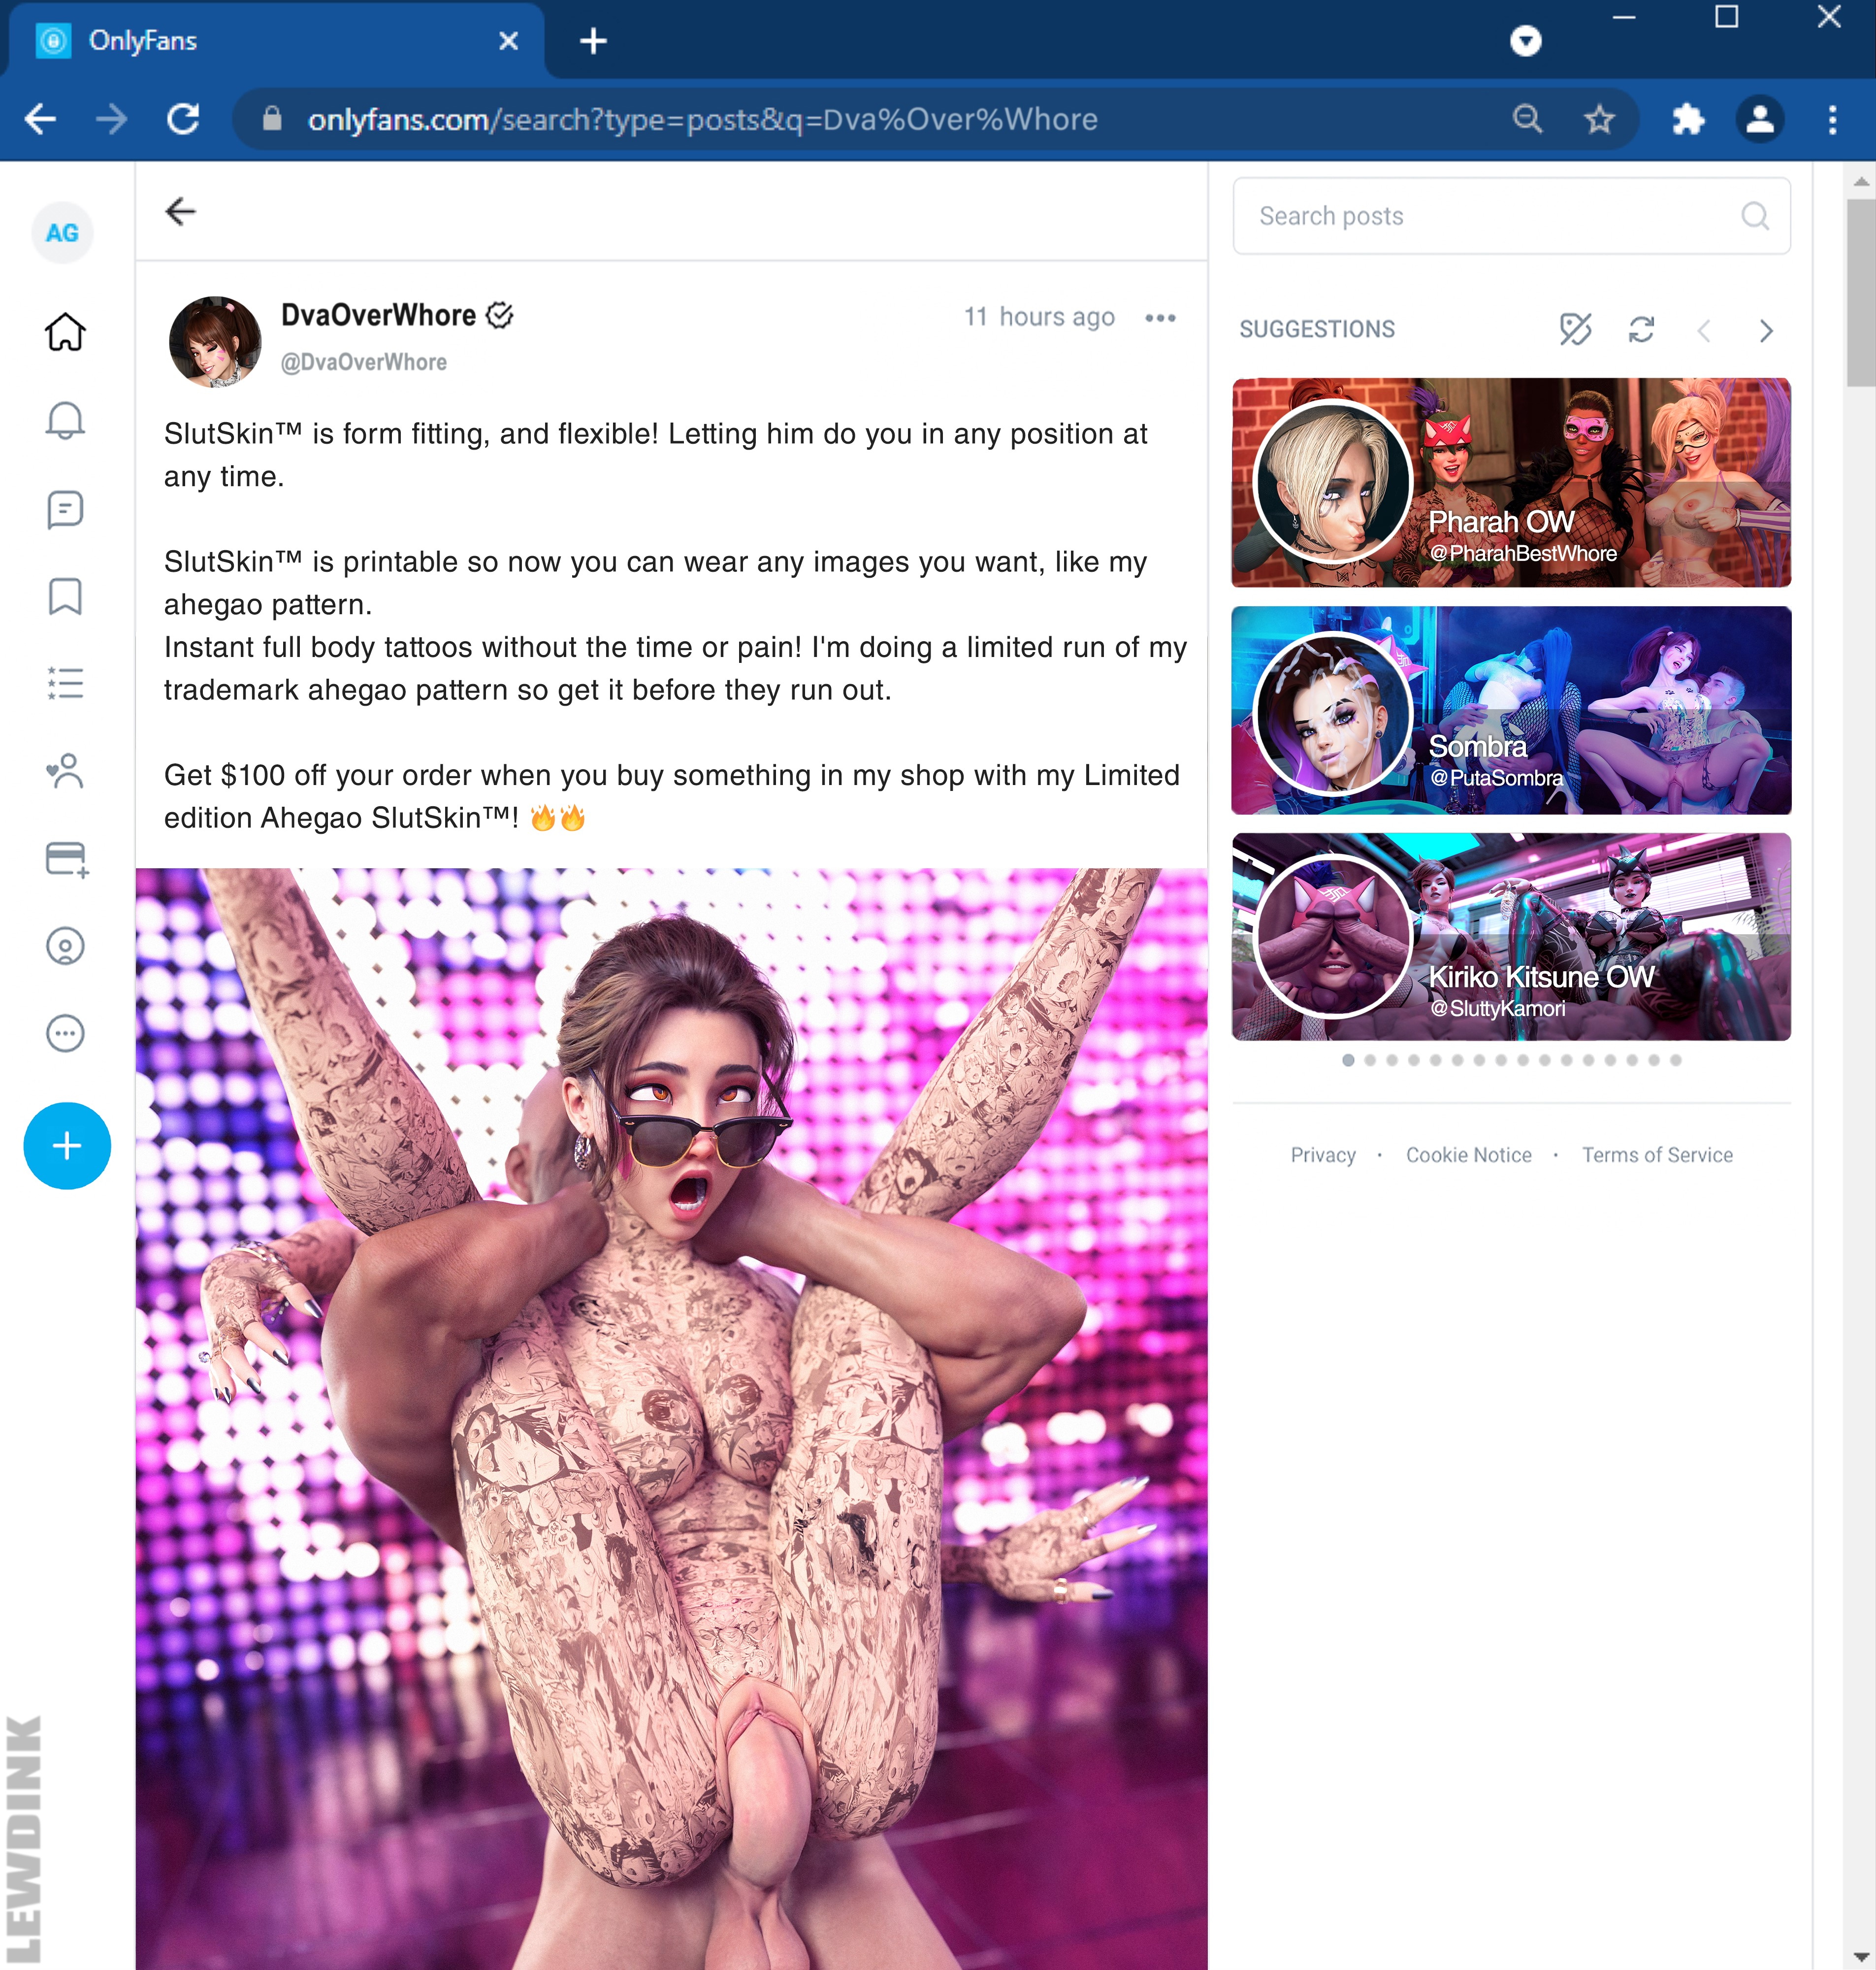Show next suggestions with right chevron
1876x1970 pixels.
tap(1766, 330)
